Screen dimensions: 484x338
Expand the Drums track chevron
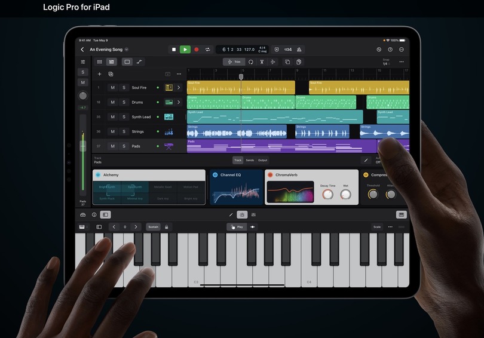179,102
